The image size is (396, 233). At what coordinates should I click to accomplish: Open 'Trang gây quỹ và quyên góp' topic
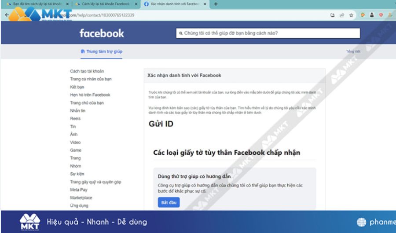tap(95, 182)
